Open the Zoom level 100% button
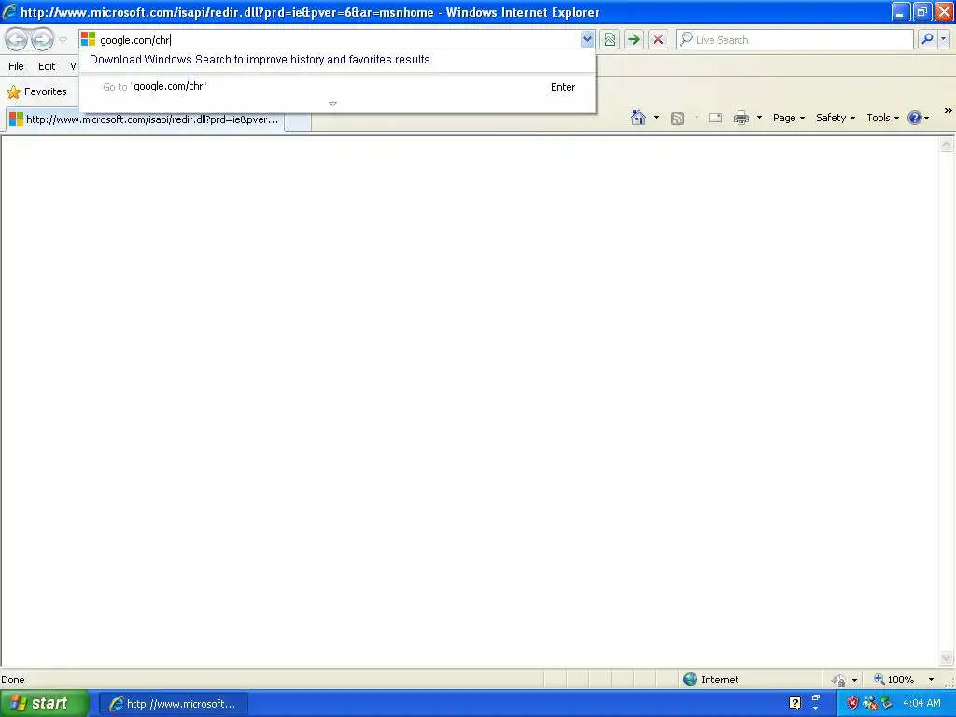Viewport: 956px width, 717px height. [893, 680]
